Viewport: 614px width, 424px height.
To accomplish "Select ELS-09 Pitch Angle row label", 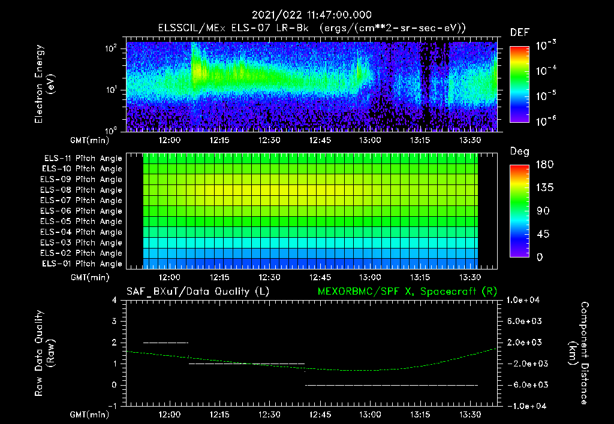I will coord(82,180).
